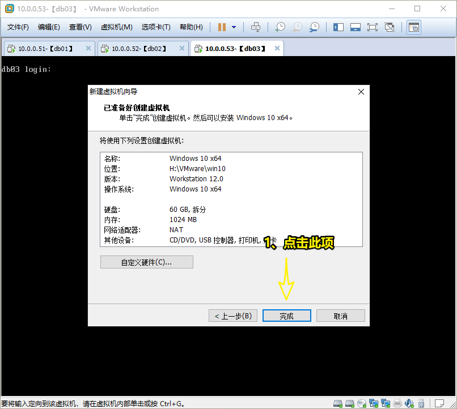Enter full screen mode icon
Image resolution: width=457 pixels, height=409 pixels.
pyautogui.click(x=372, y=27)
